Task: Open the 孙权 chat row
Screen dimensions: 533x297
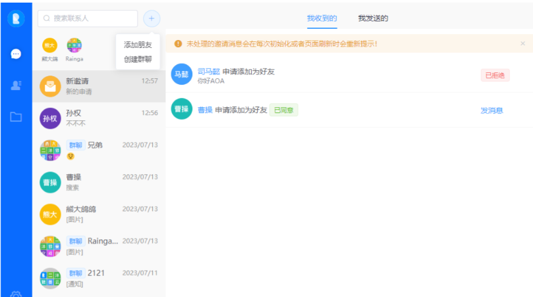Action: click(99, 118)
